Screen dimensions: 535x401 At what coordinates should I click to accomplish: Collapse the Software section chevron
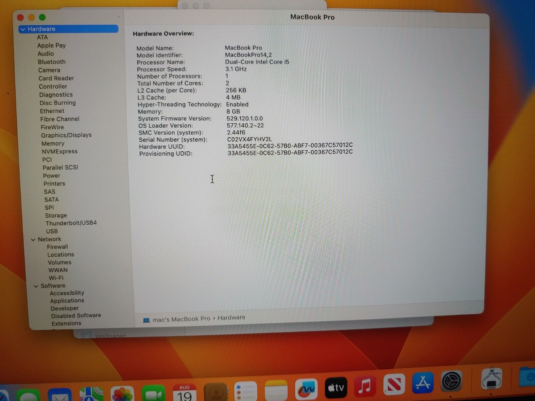click(x=36, y=286)
